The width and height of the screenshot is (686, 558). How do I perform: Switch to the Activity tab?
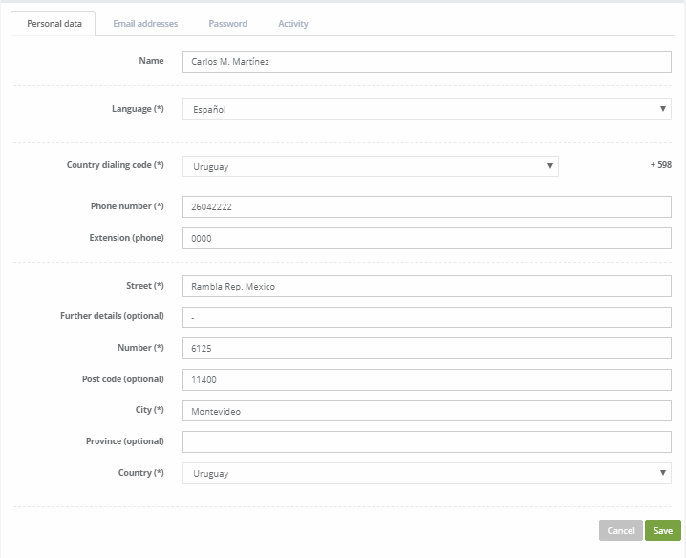(292, 24)
